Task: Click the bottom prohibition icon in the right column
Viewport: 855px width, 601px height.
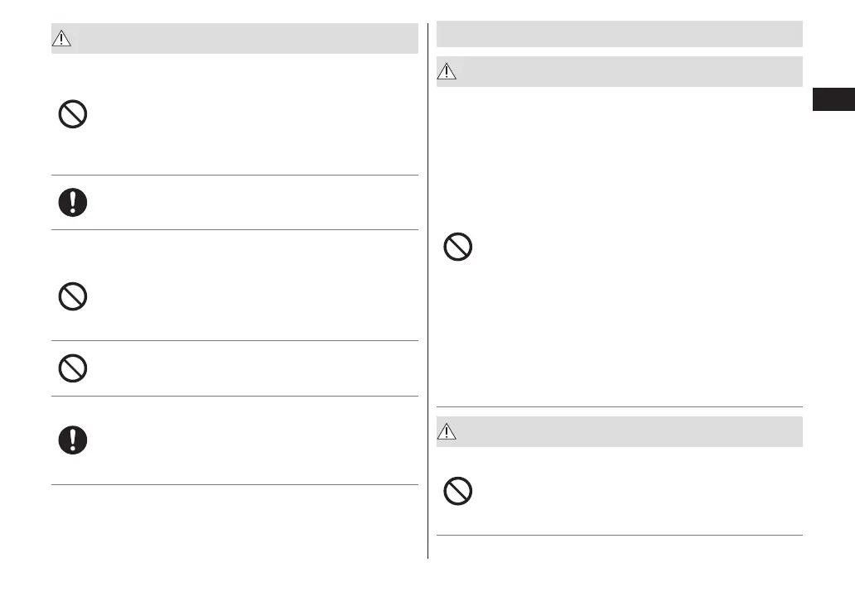Action: tap(458, 492)
